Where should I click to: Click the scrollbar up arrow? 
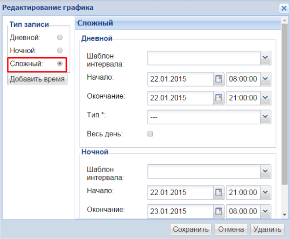(285, 20)
